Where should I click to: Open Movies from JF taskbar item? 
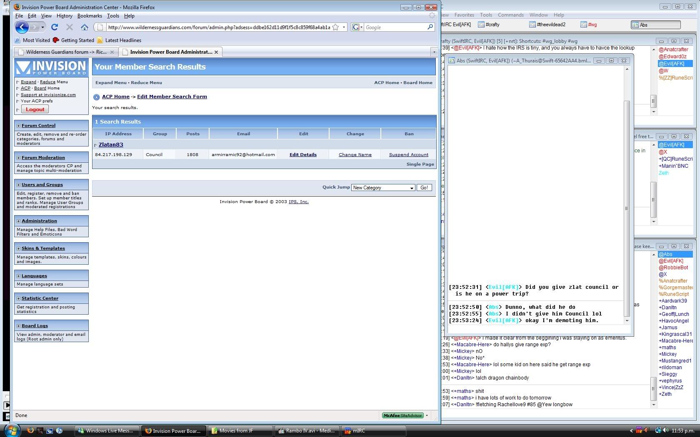pyautogui.click(x=240, y=431)
